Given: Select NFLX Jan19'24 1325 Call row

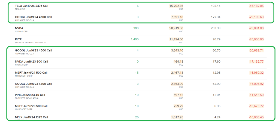Looking at the screenshot, I should click(x=32, y=117).
